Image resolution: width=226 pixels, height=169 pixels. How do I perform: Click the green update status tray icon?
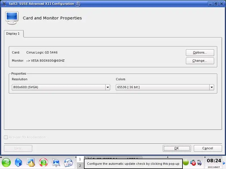click(x=186, y=163)
